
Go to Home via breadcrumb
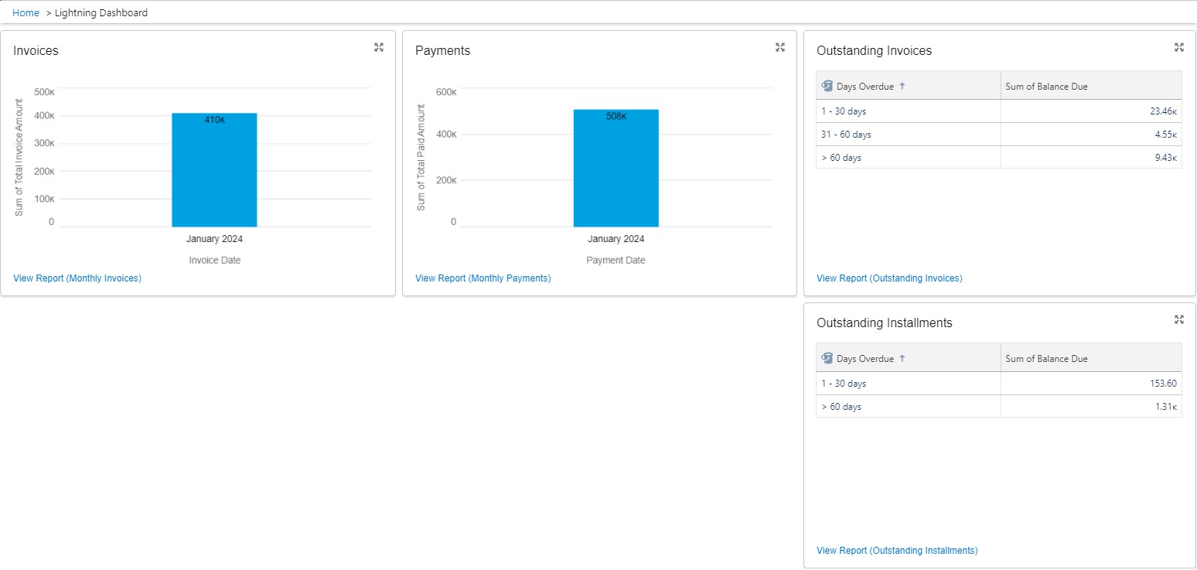pyautogui.click(x=26, y=12)
